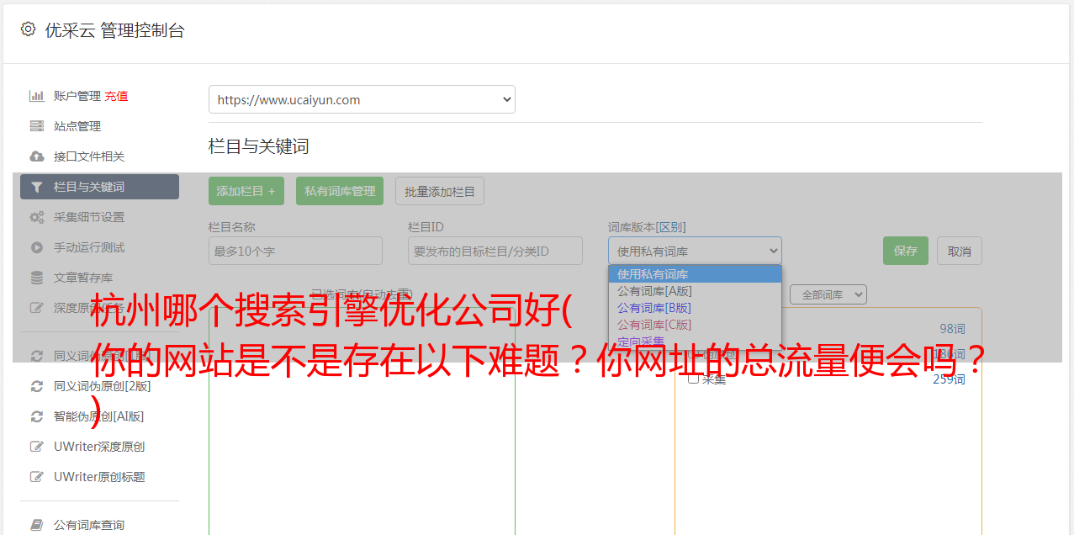Save the column with 保存
This screenshot has height=535, width=1074.
[906, 251]
